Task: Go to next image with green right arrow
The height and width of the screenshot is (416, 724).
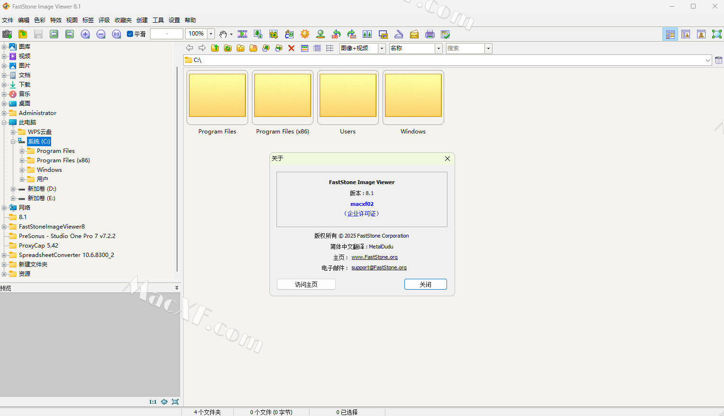Action: pyautogui.click(x=70, y=34)
